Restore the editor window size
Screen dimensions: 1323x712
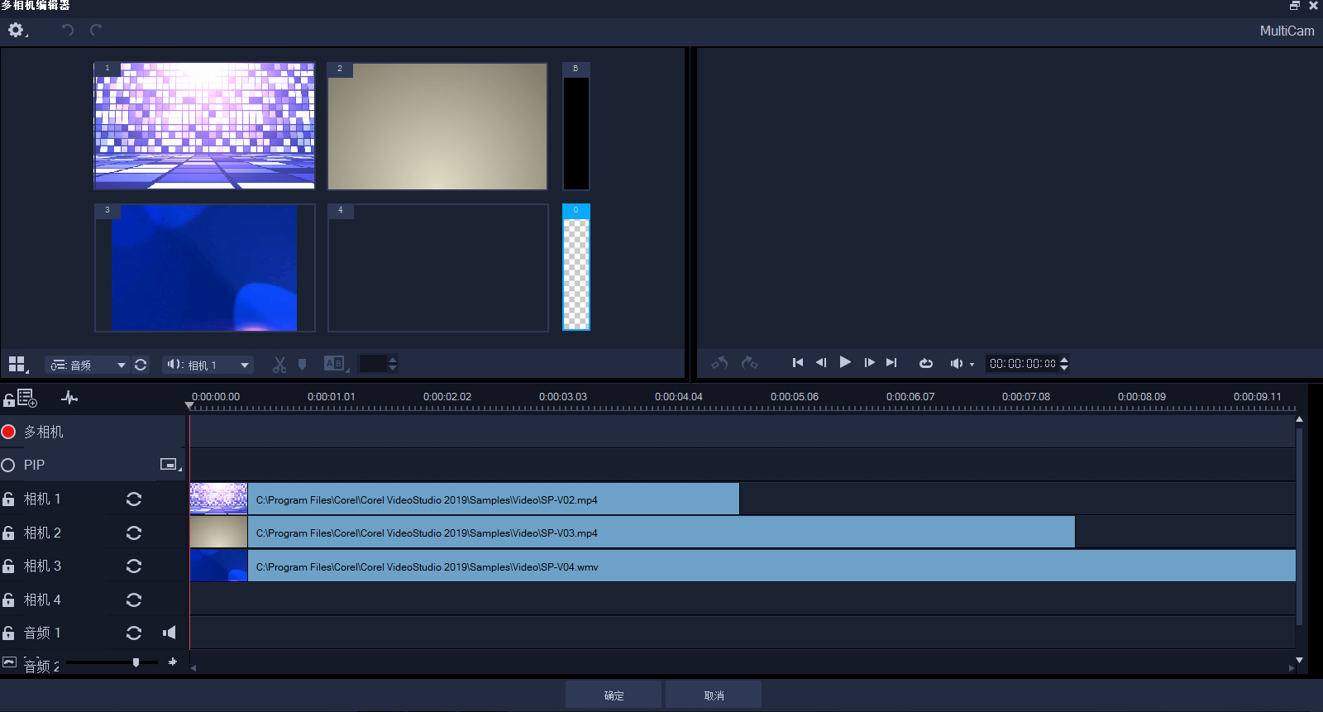point(1295,6)
